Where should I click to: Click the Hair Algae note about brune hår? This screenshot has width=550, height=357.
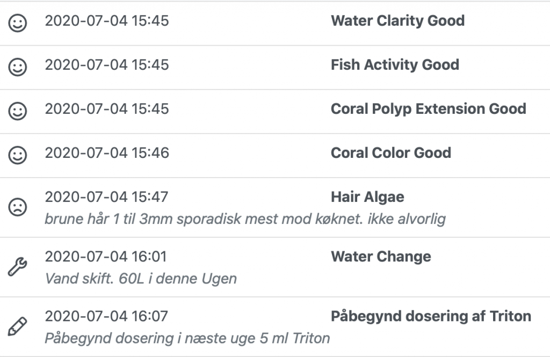click(245, 220)
